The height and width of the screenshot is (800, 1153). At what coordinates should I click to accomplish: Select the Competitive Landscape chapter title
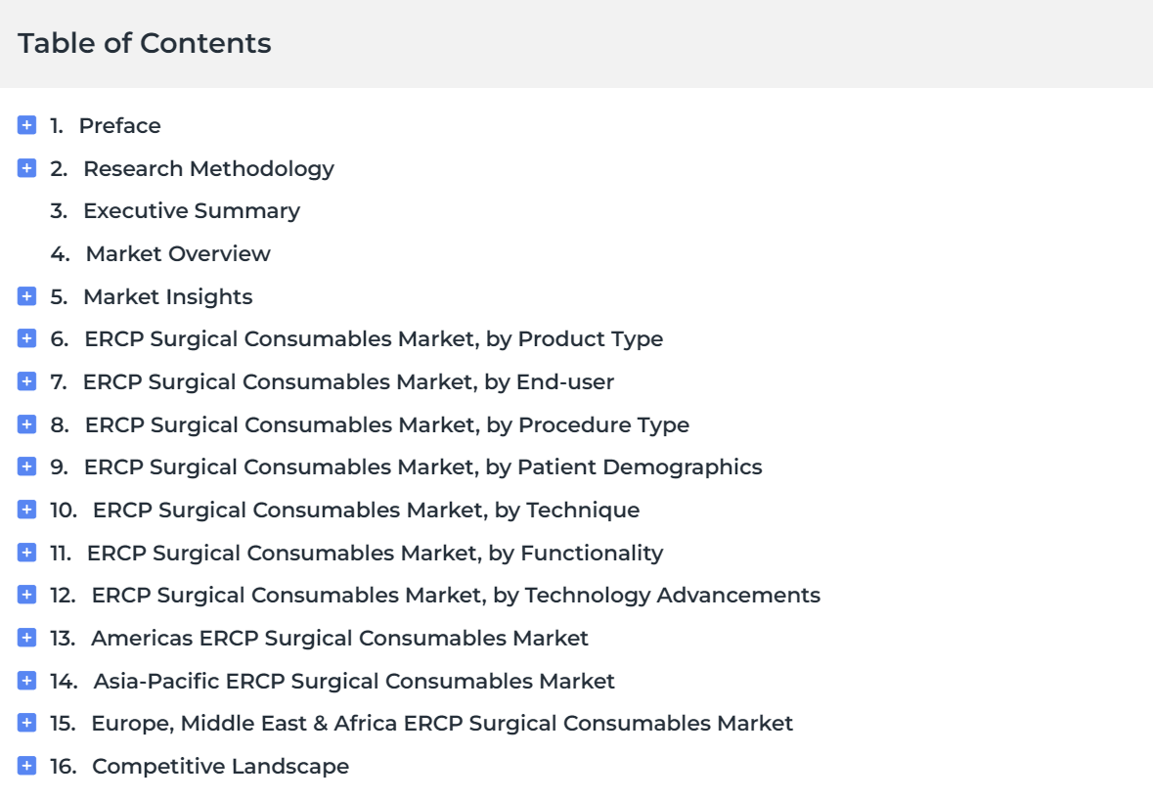point(221,766)
